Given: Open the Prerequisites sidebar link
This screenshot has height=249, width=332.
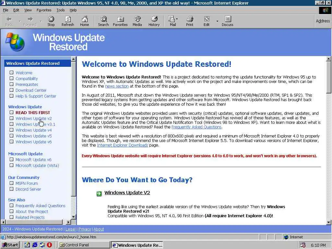Looking at the screenshot, I should [27, 85].
